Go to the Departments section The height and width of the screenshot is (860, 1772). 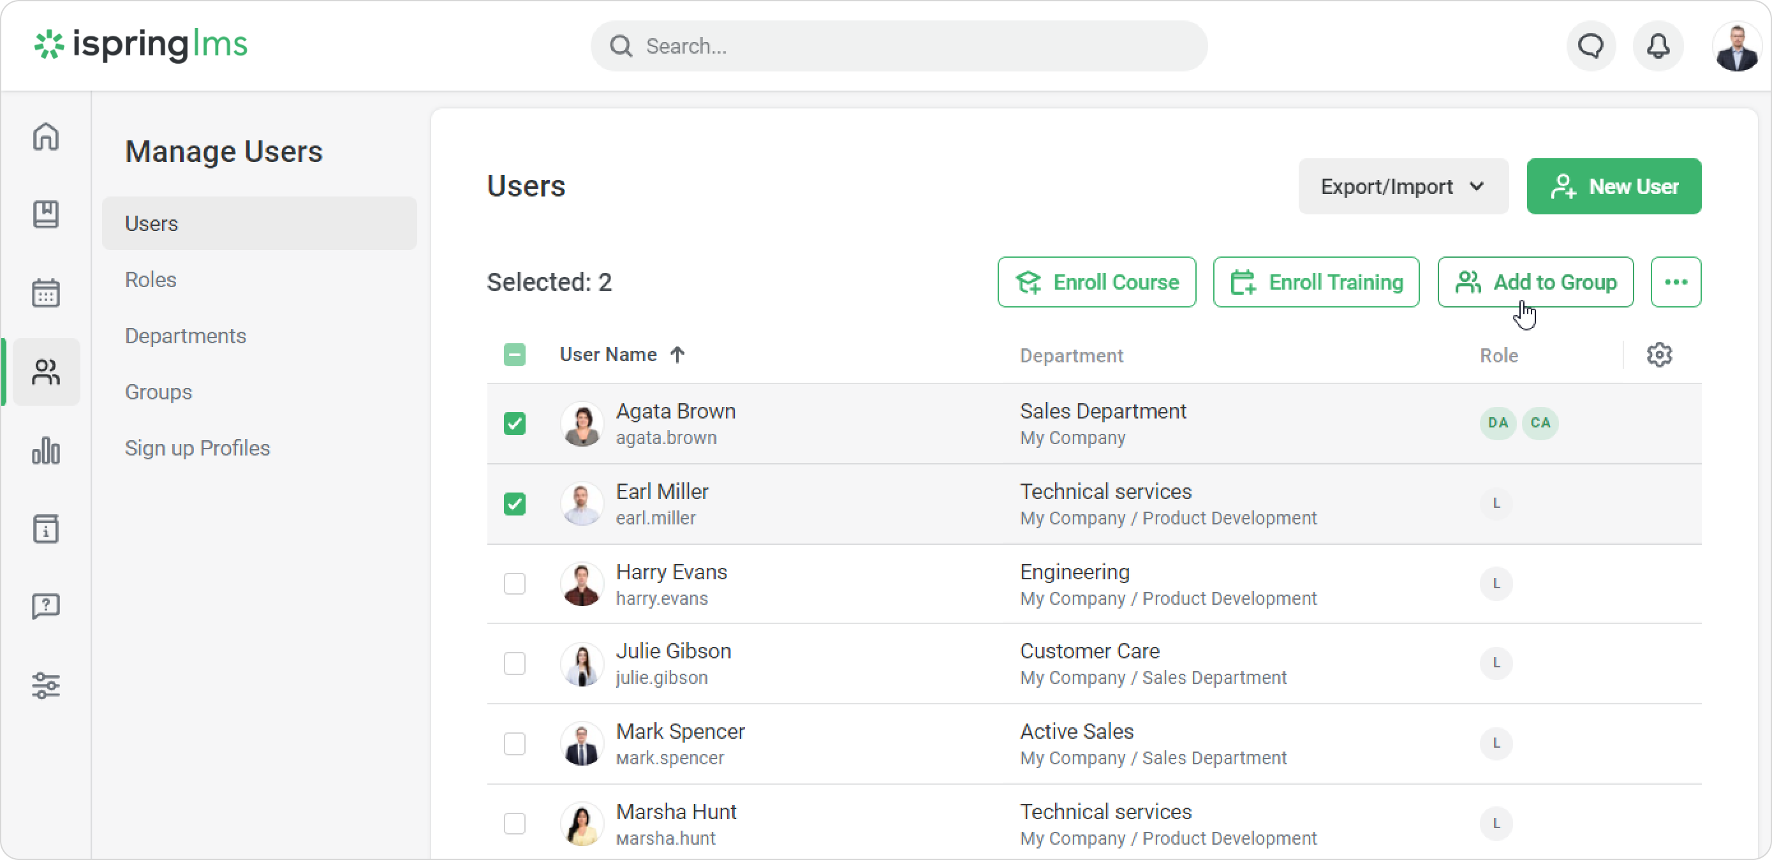coord(185,336)
